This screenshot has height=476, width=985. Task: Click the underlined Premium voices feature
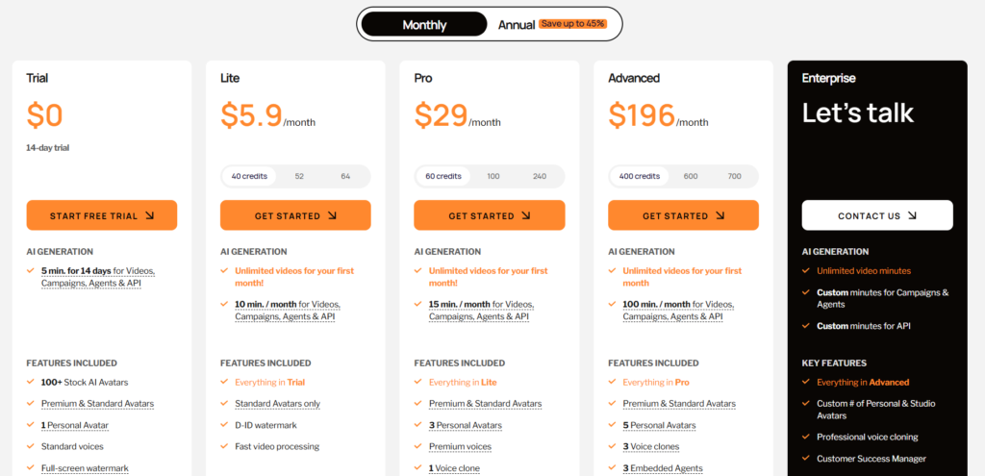(460, 447)
